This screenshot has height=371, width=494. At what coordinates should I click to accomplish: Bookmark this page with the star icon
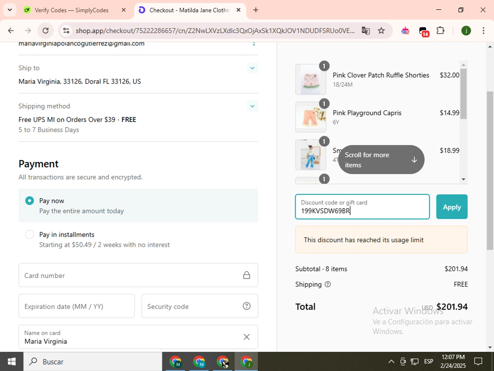point(381,31)
